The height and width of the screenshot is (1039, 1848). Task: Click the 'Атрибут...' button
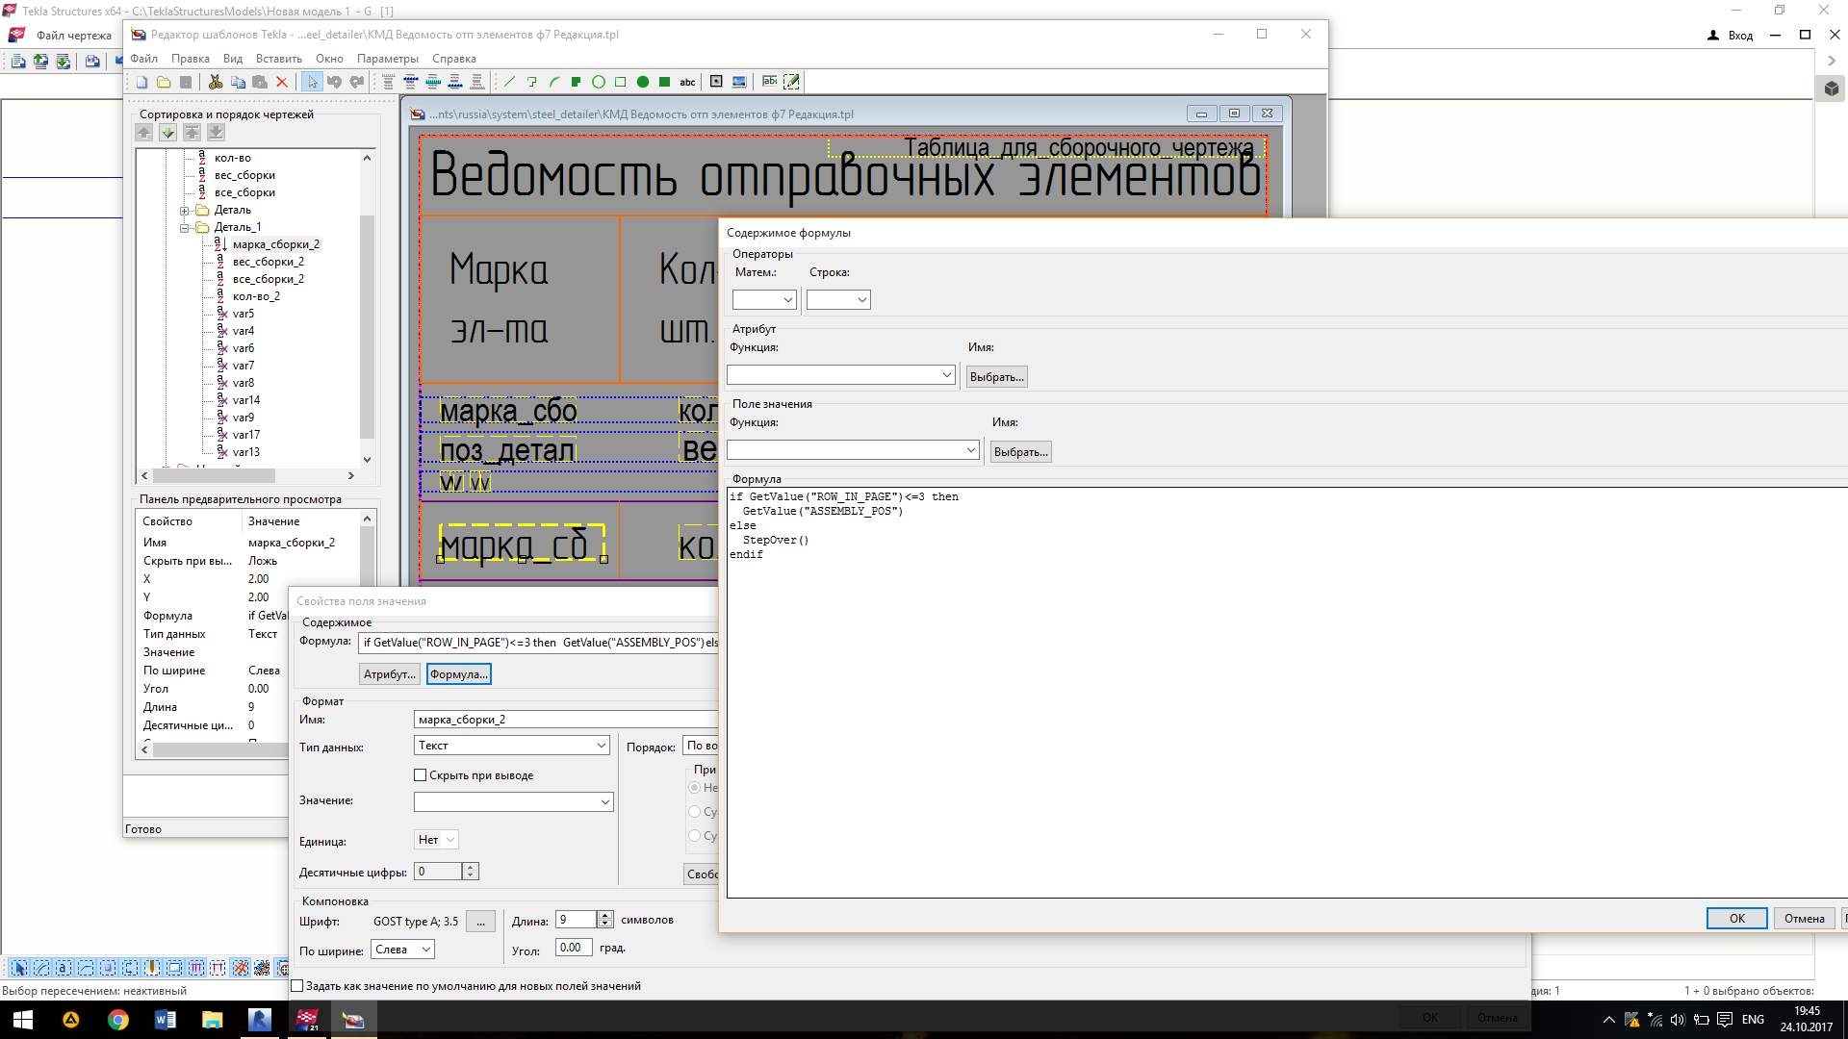tap(389, 674)
